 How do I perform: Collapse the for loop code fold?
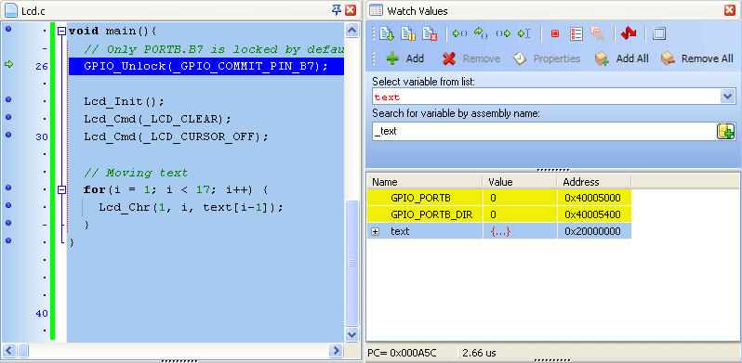pyautogui.click(x=61, y=190)
